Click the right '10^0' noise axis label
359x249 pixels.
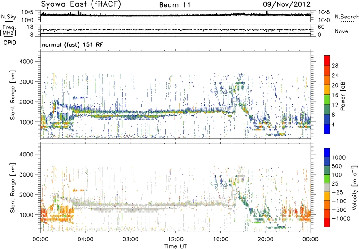click(324, 20)
